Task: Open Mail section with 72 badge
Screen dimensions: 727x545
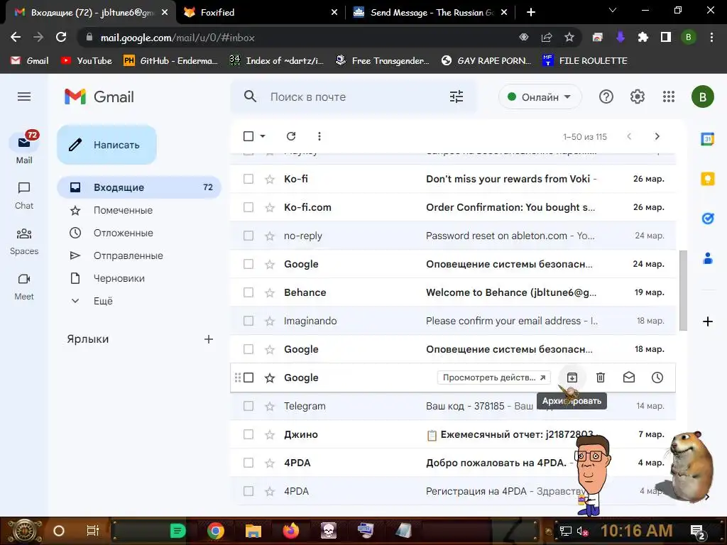Action: tap(24, 148)
